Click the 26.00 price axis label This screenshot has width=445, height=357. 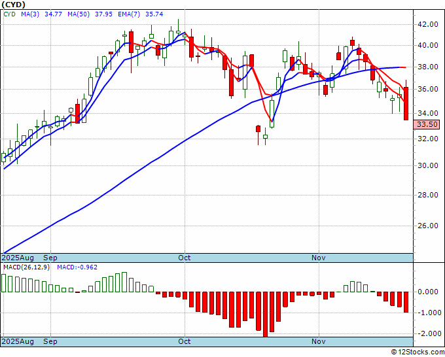click(x=428, y=226)
